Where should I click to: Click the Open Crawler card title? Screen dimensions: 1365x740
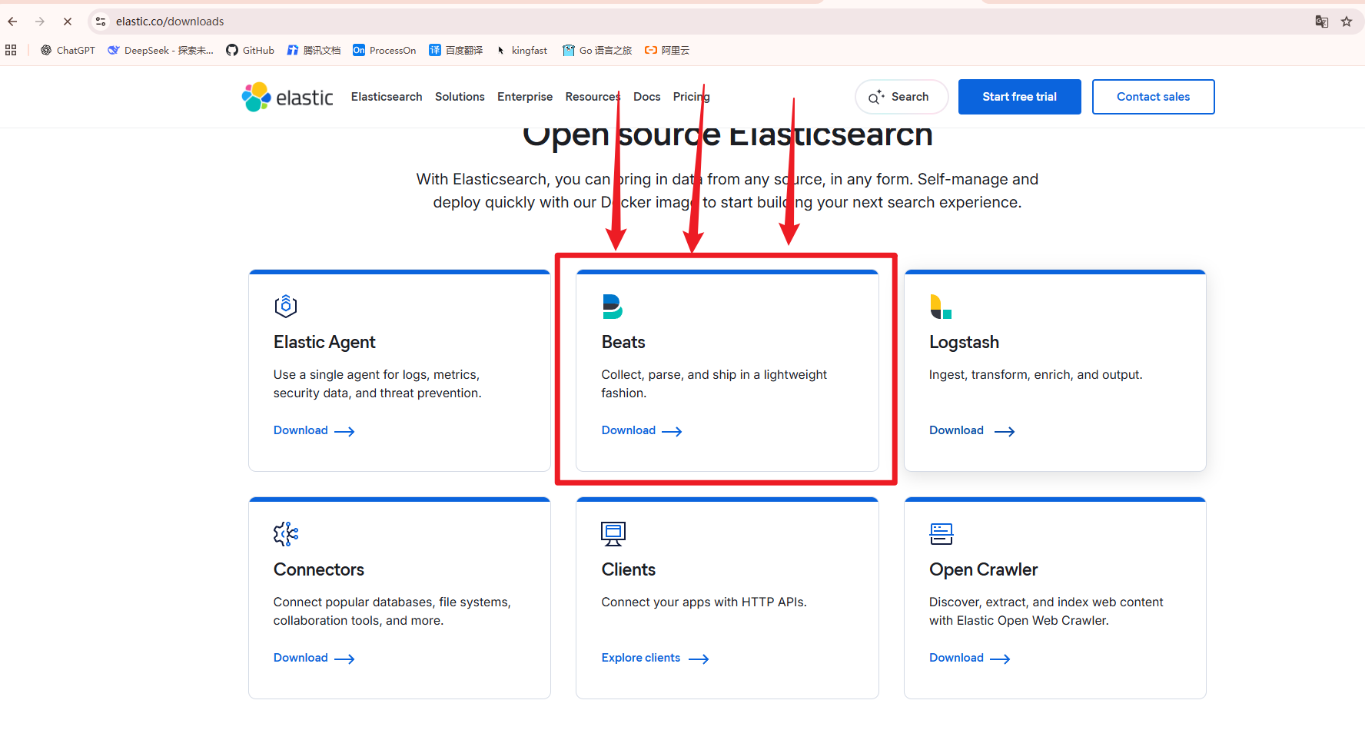click(x=984, y=569)
